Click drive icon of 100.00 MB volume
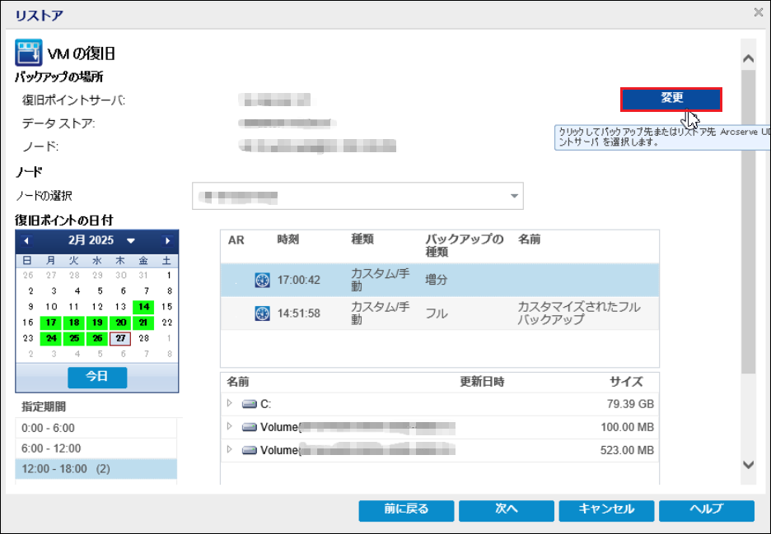The width and height of the screenshot is (771, 534). pos(250,427)
